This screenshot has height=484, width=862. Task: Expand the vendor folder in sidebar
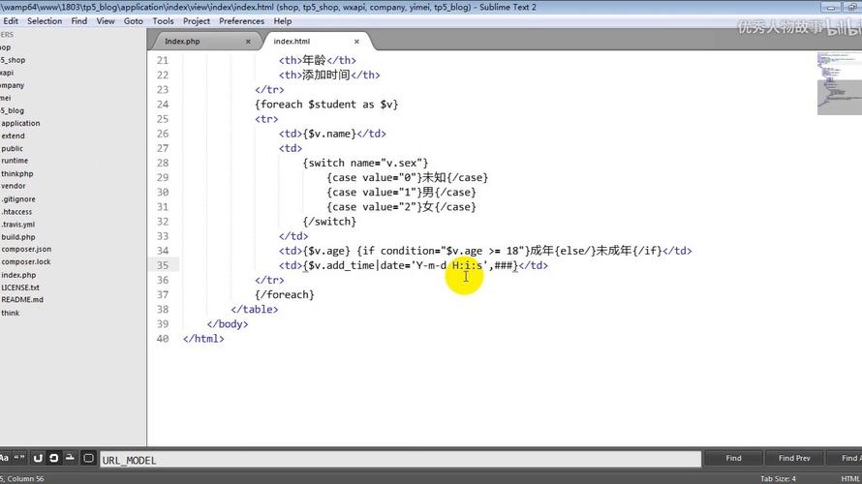pyautogui.click(x=14, y=186)
